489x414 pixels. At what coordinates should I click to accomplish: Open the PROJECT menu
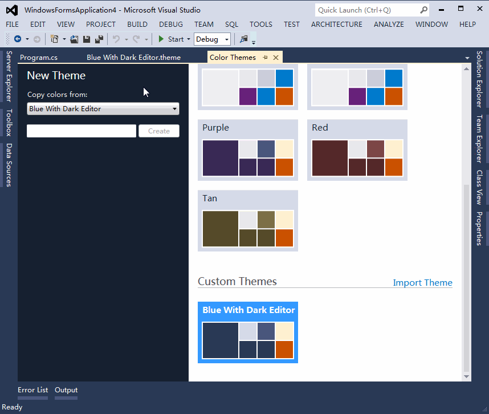tap(101, 25)
